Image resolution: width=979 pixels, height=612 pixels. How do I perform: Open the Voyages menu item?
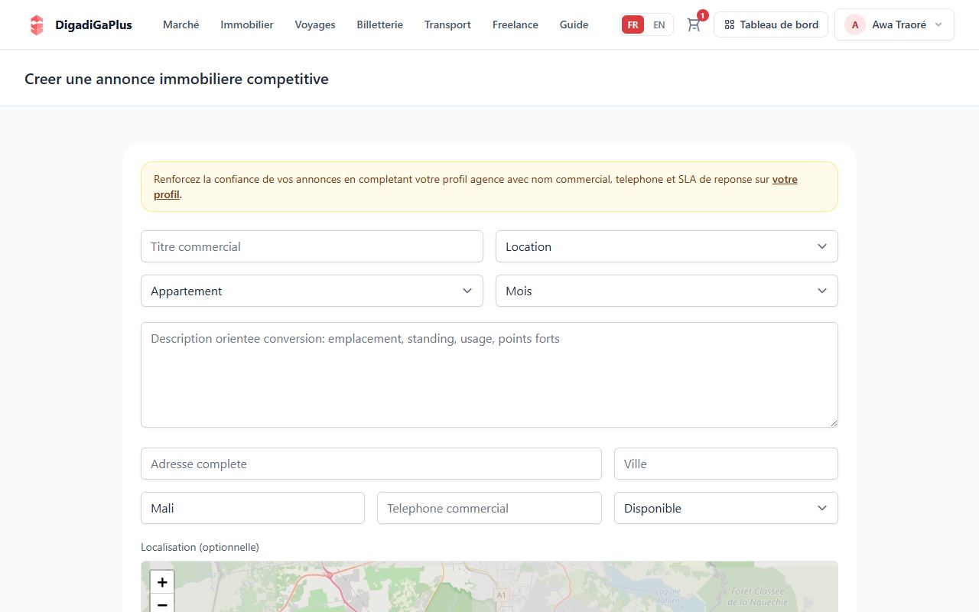315,24
